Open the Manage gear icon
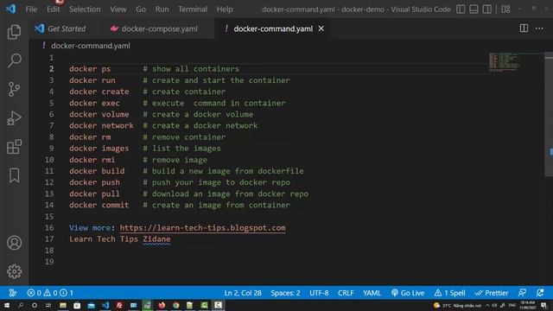The width and height of the screenshot is (553, 311). (x=14, y=271)
